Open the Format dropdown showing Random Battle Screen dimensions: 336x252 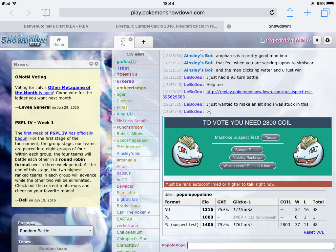55,231
